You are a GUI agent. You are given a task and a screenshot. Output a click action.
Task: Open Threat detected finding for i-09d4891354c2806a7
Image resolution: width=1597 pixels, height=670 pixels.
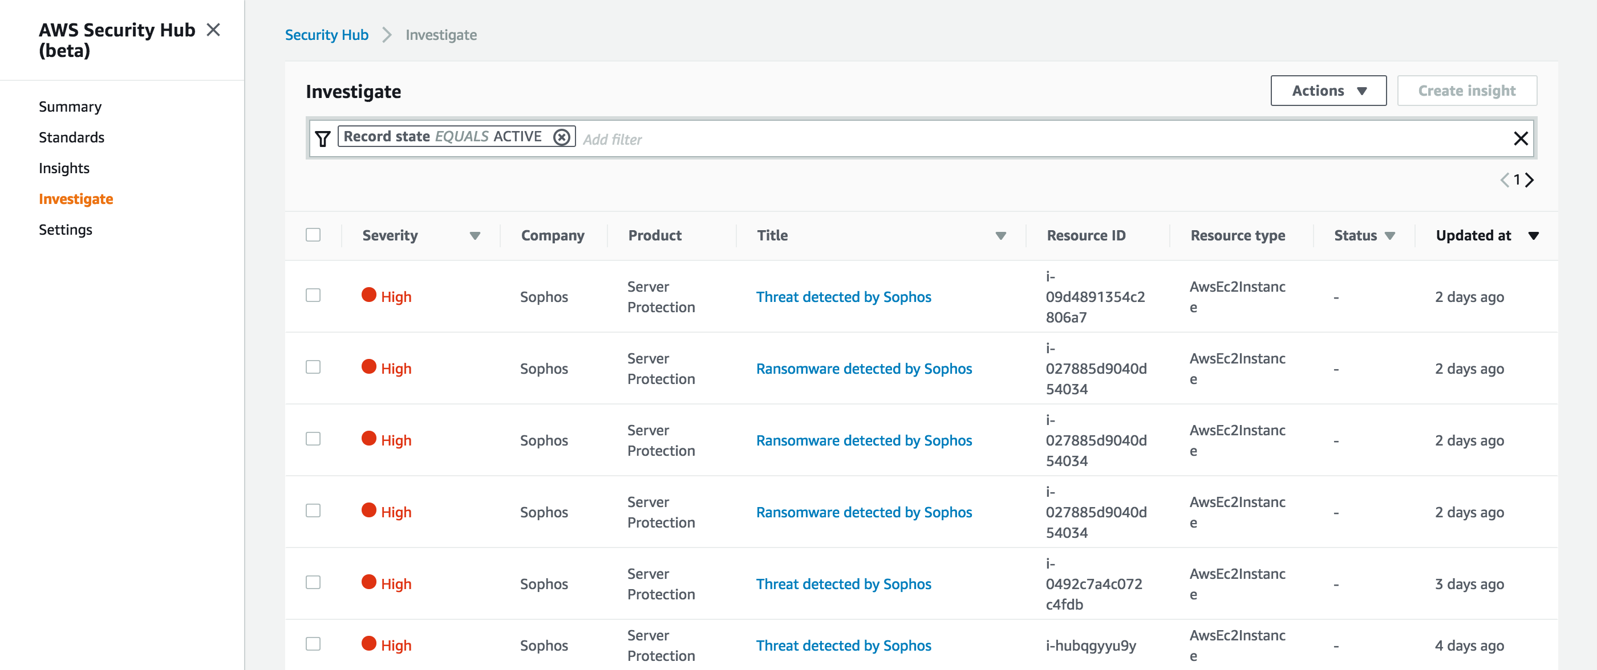pyautogui.click(x=843, y=297)
